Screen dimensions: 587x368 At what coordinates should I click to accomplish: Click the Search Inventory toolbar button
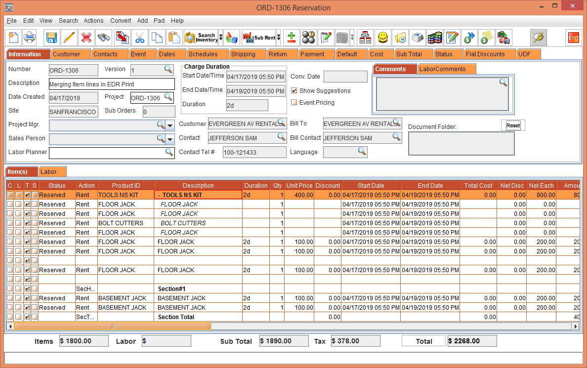pos(201,38)
